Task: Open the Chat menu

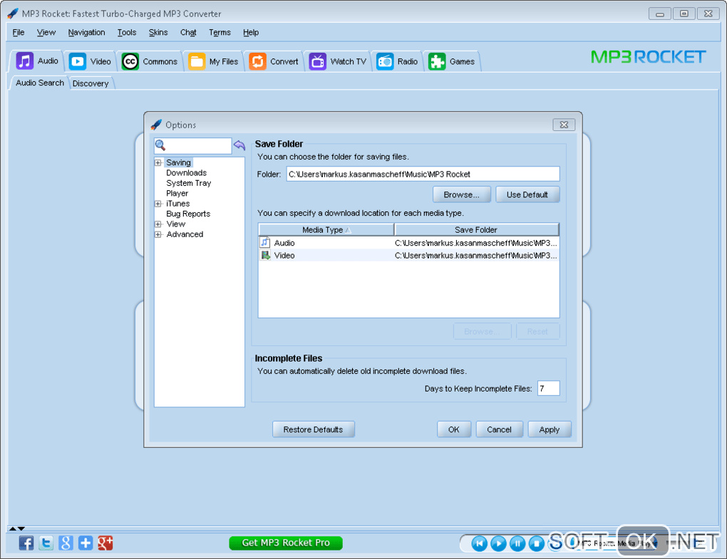Action: (x=188, y=33)
